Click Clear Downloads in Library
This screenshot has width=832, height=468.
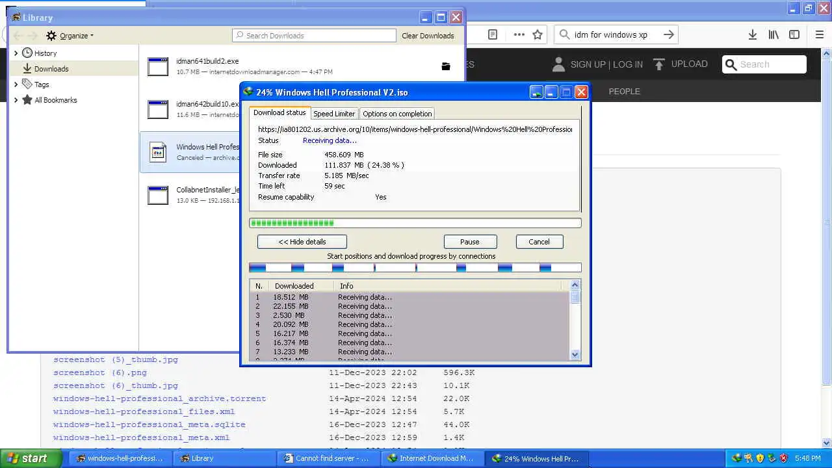click(428, 36)
